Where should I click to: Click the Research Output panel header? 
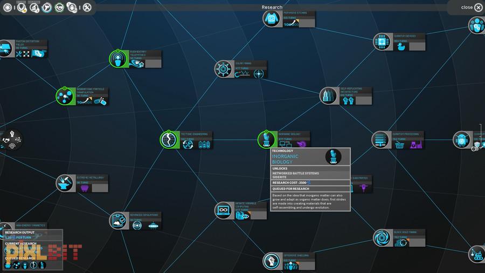pyautogui.click(x=19, y=233)
